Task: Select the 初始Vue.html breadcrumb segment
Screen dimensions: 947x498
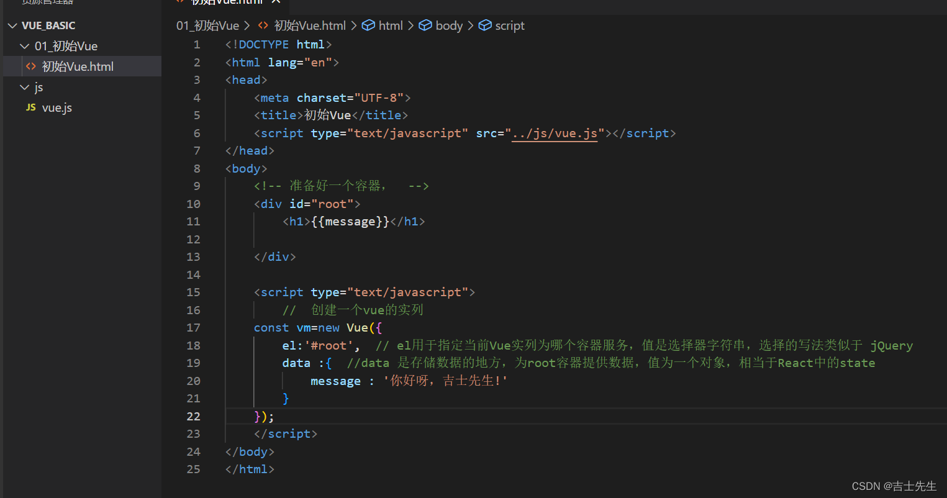Action: pos(310,25)
